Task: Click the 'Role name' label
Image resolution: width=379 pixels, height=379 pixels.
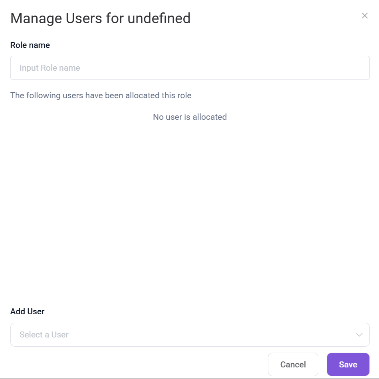Action: pyautogui.click(x=30, y=45)
